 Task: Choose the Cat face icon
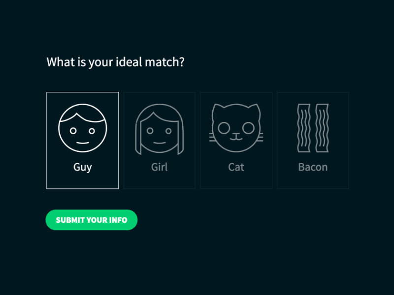(x=236, y=127)
